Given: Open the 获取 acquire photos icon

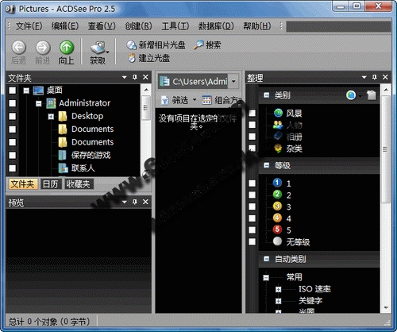Looking at the screenshot, I should click(98, 48).
